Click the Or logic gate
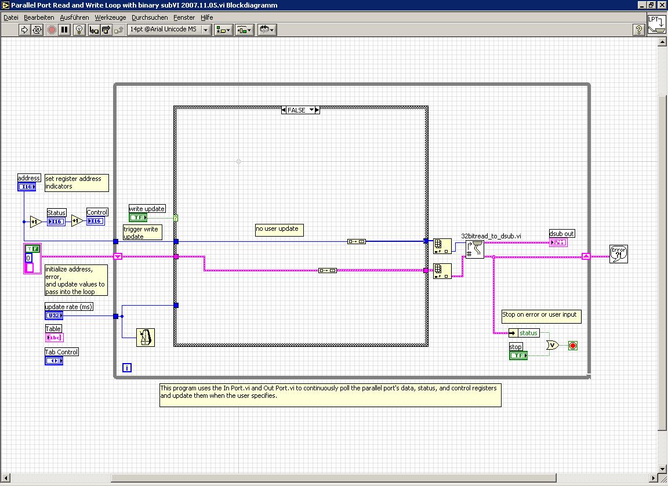The width and height of the screenshot is (668, 486). [552, 345]
